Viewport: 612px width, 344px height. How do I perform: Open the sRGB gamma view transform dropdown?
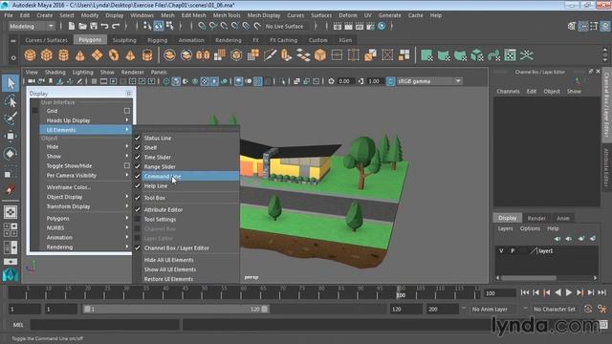tap(429, 81)
